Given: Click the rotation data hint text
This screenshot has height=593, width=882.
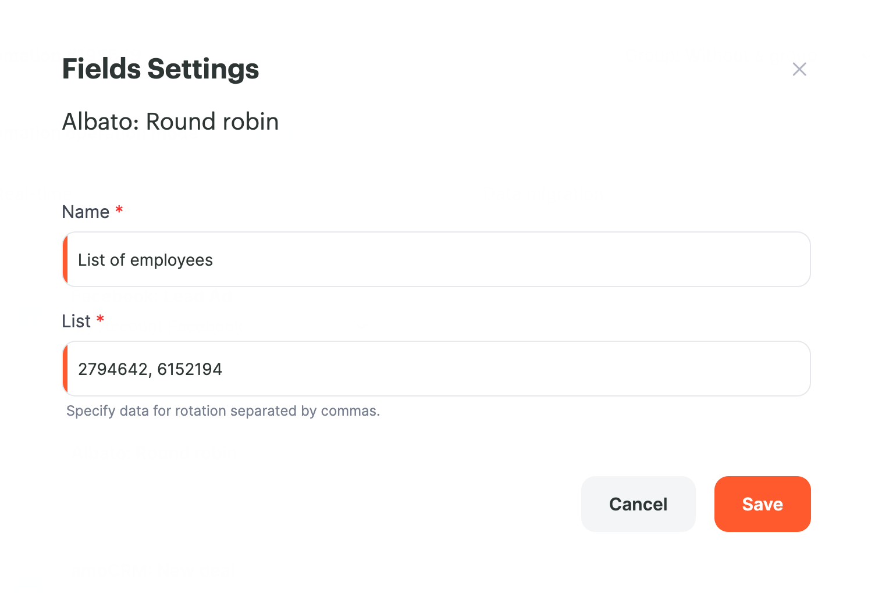Looking at the screenshot, I should [x=223, y=411].
